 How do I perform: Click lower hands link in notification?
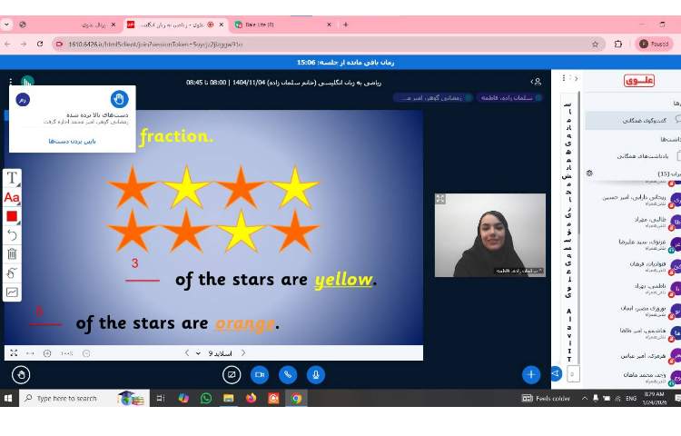(72, 141)
